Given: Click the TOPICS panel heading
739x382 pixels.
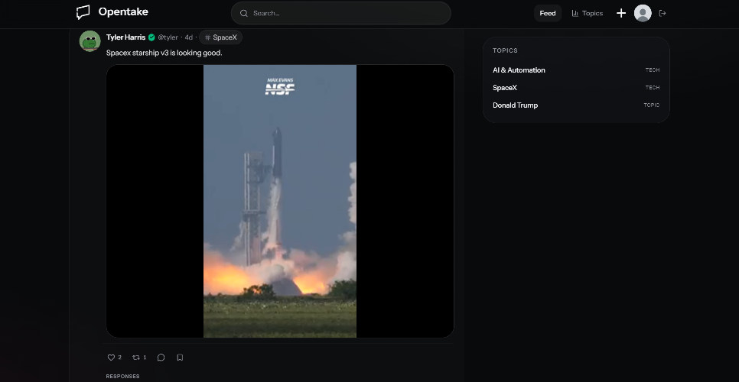Looking at the screenshot, I should coord(505,50).
